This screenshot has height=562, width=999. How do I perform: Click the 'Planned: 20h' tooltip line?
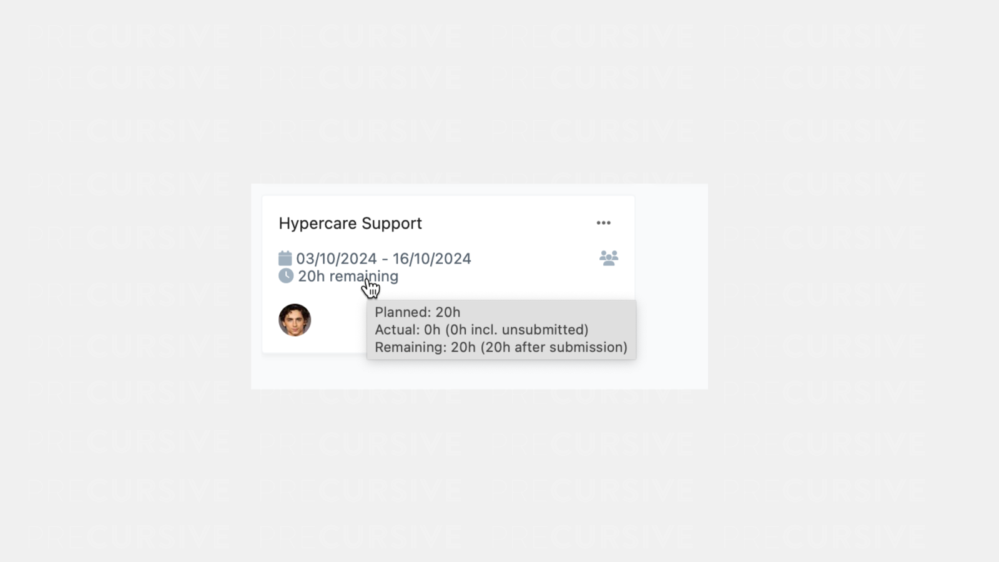[x=418, y=312]
